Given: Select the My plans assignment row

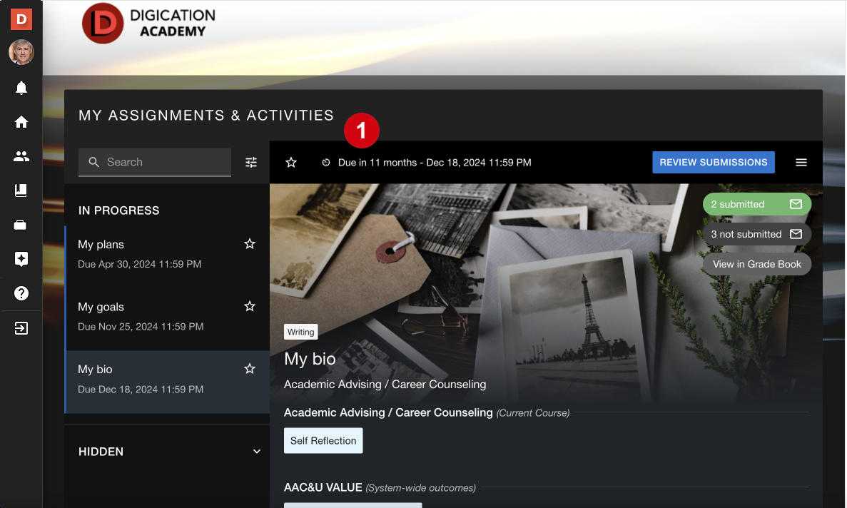Looking at the screenshot, I should (x=168, y=257).
